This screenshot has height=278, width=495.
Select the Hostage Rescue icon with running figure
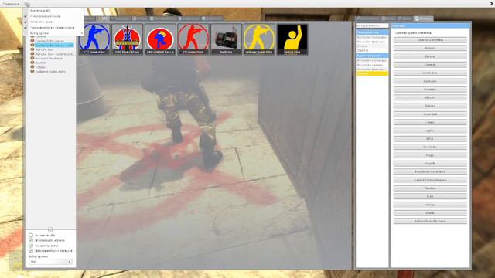(x=160, y=39)
